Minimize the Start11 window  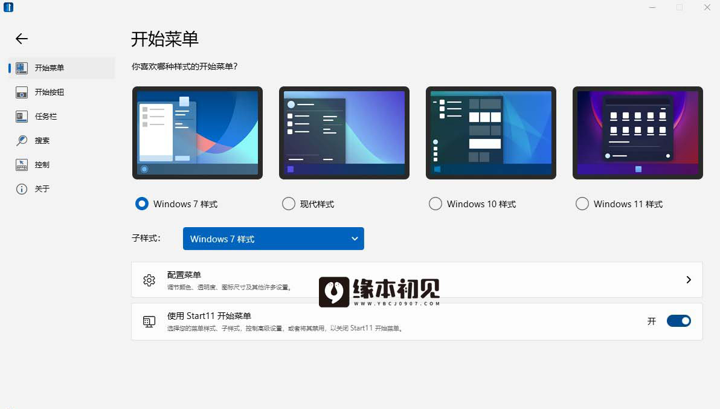pyautogui.click(x=652, y=7)
